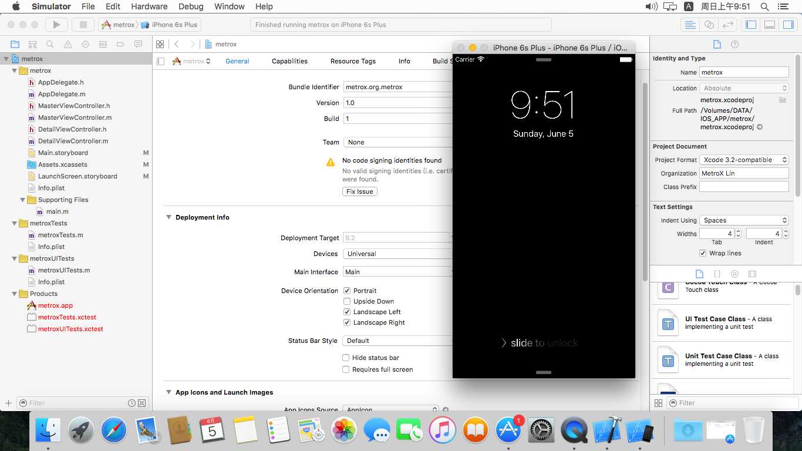The height and width of the screenshot is (451, 802).
Task: Collapse the metroxTests folder triangle
Action: (x=15, y=223)
